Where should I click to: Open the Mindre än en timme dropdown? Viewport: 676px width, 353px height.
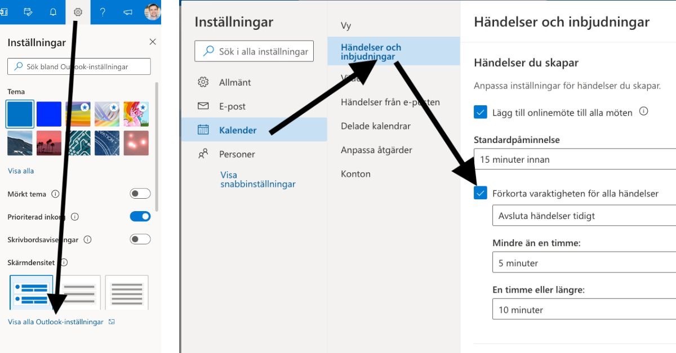583,263
